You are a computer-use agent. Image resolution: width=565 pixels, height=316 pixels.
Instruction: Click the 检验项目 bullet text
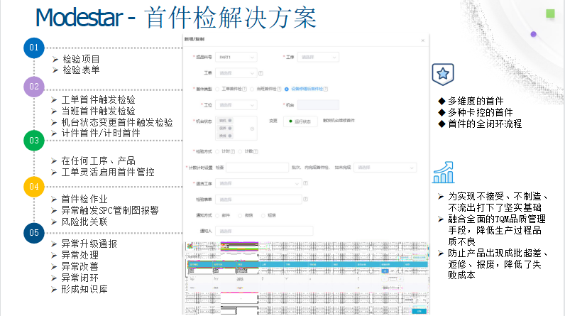click(81, 59)
